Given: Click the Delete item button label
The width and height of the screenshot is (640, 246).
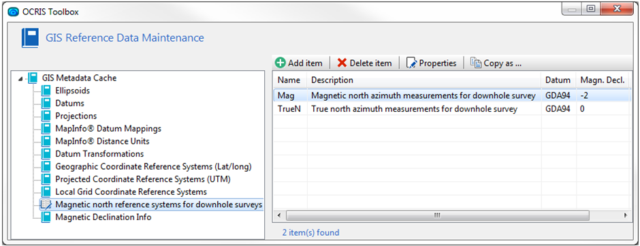Looking at the screenshot, I should pos(370,63).
